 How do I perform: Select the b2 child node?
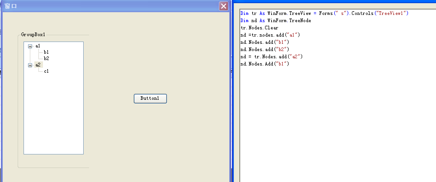point(46,59)
